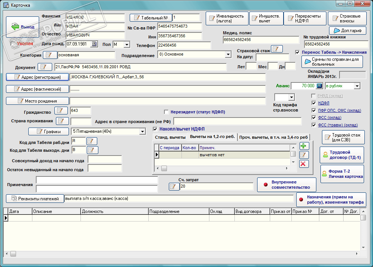Click the Графики button
373x267 pixels.
[x=48, y=131]
